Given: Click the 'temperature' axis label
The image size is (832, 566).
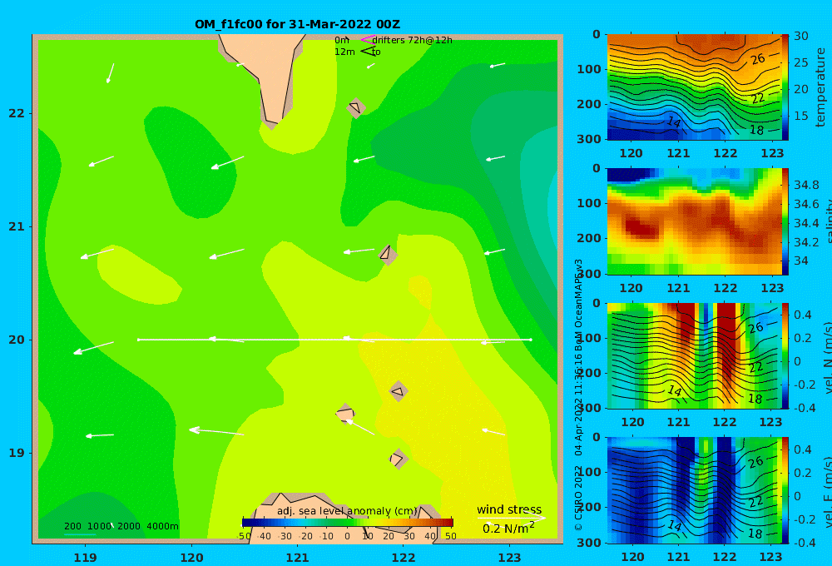Looking at the screenshot, I should pos(820,87).
